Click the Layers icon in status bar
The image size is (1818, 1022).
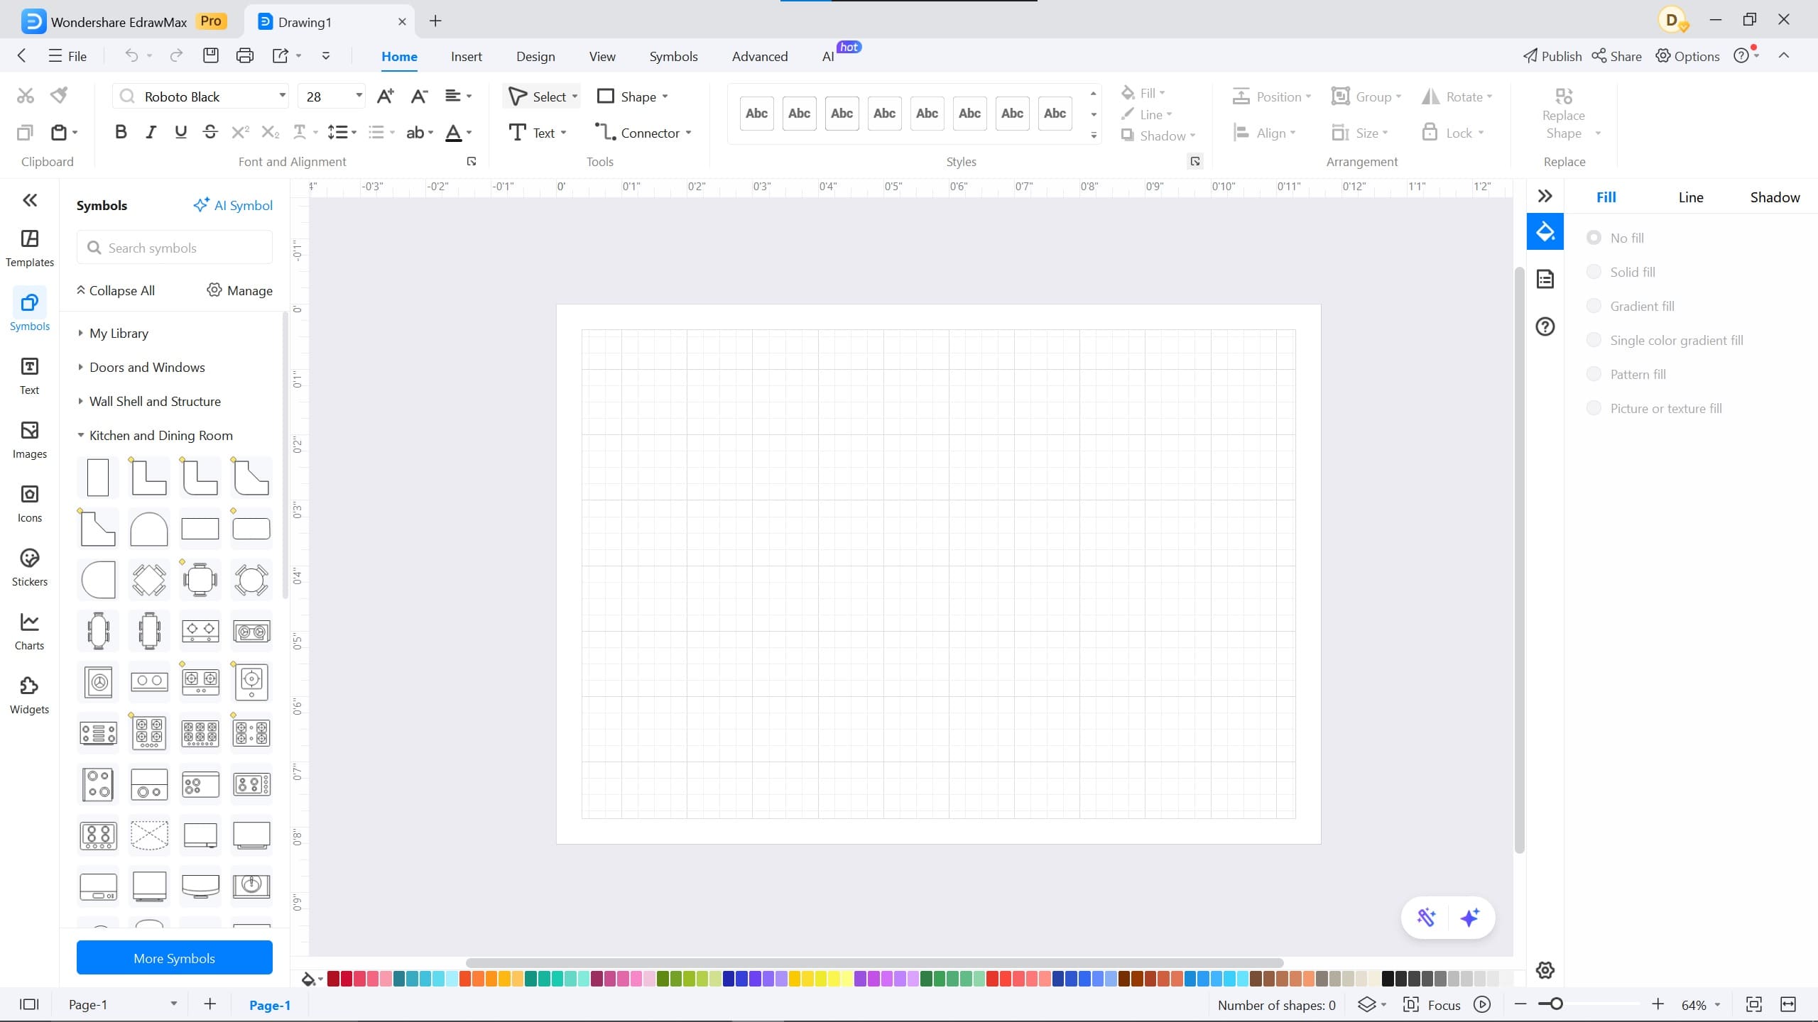(x=1367, y=1004)
